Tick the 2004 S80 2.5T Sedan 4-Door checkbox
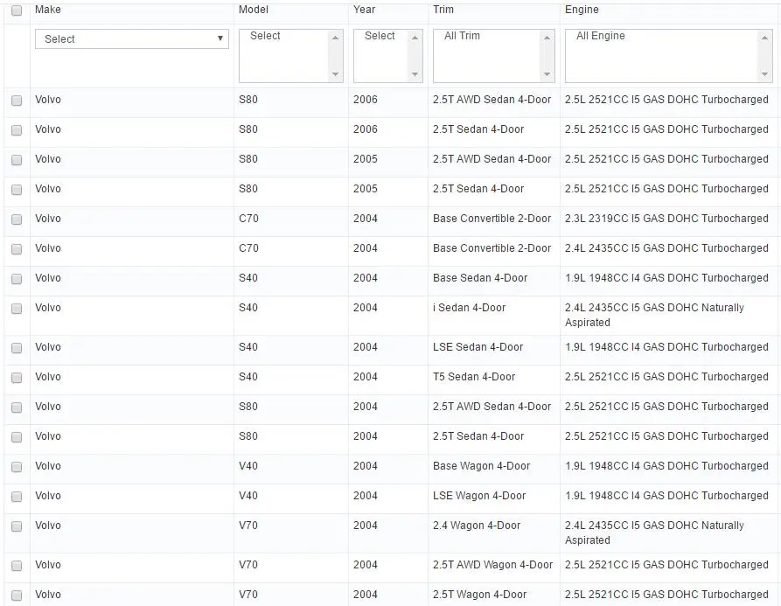This screenshot has width=781, height=606. 17,437
